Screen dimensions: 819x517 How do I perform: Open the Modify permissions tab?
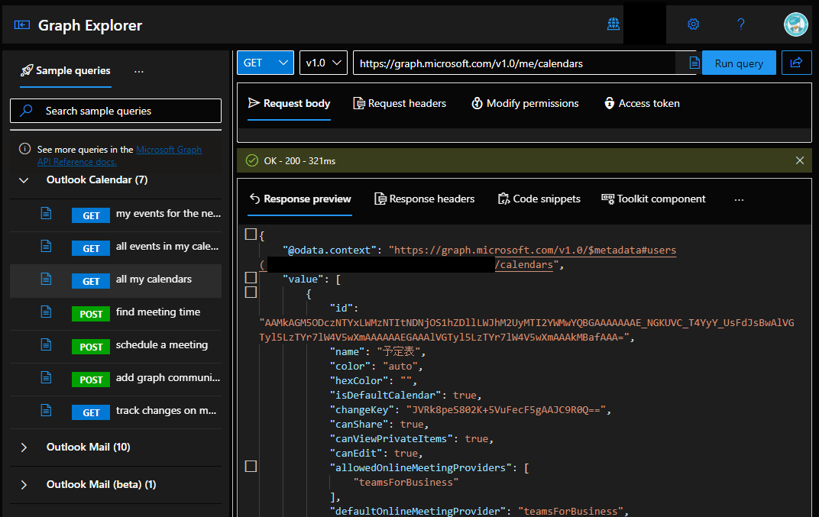pyautogui.click(x=525, y=103)
